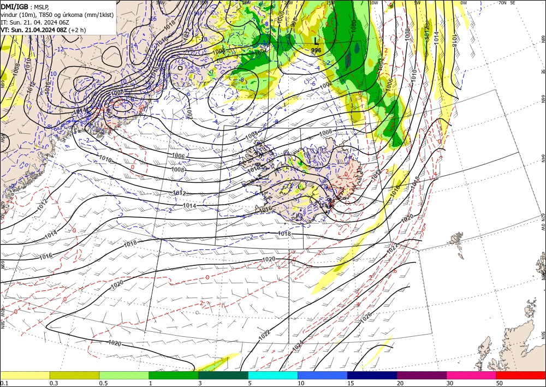Choose the navy 15 mm legend swatch

pos(372,375)
